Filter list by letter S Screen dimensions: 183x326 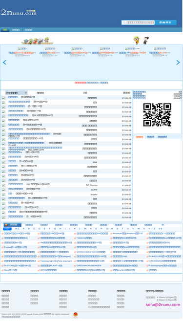(x=117, y=229)
